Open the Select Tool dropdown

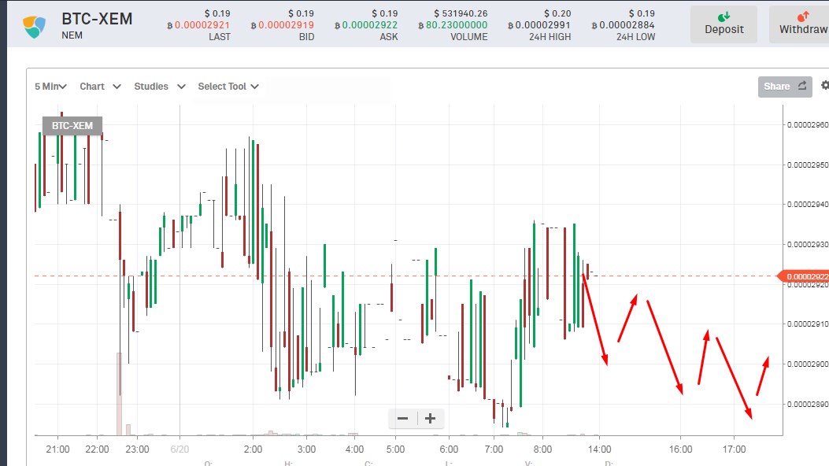click(x=228, y=86)
